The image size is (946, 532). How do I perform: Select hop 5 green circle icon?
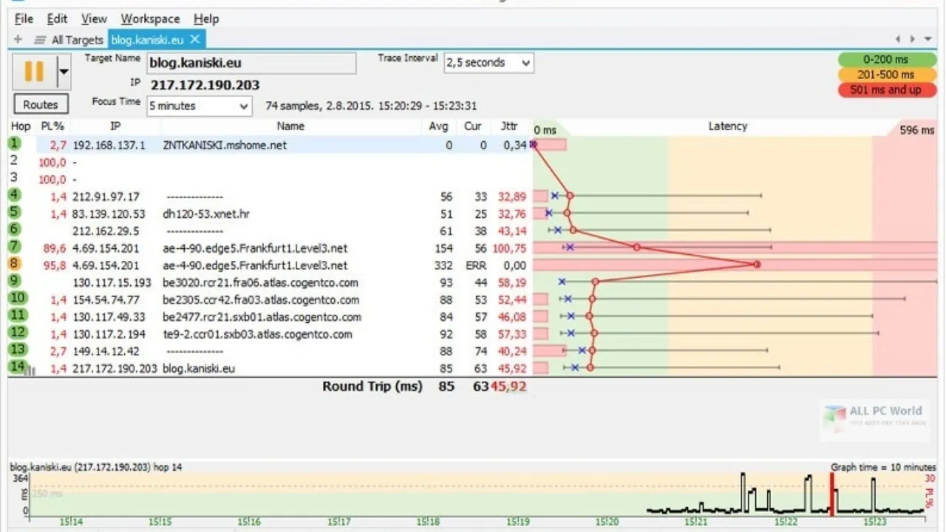coord(16,212)
